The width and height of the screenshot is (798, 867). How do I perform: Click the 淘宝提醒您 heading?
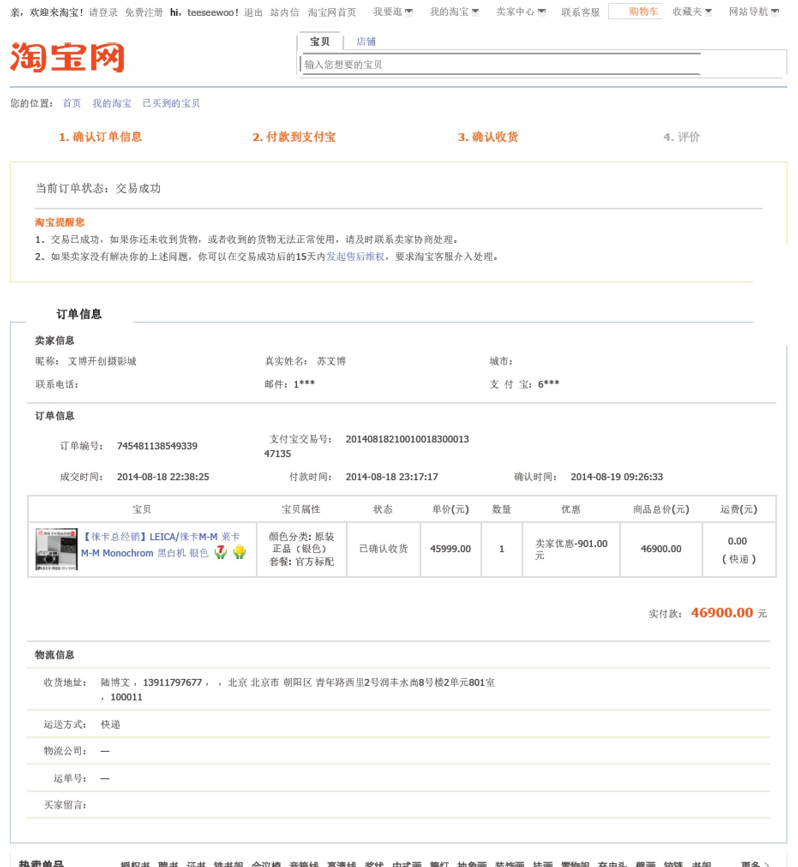point(60,222)
